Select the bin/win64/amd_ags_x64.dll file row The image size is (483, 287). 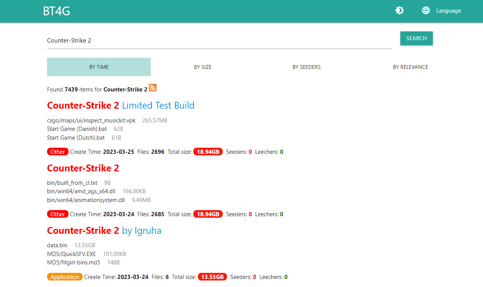(81, 191)
